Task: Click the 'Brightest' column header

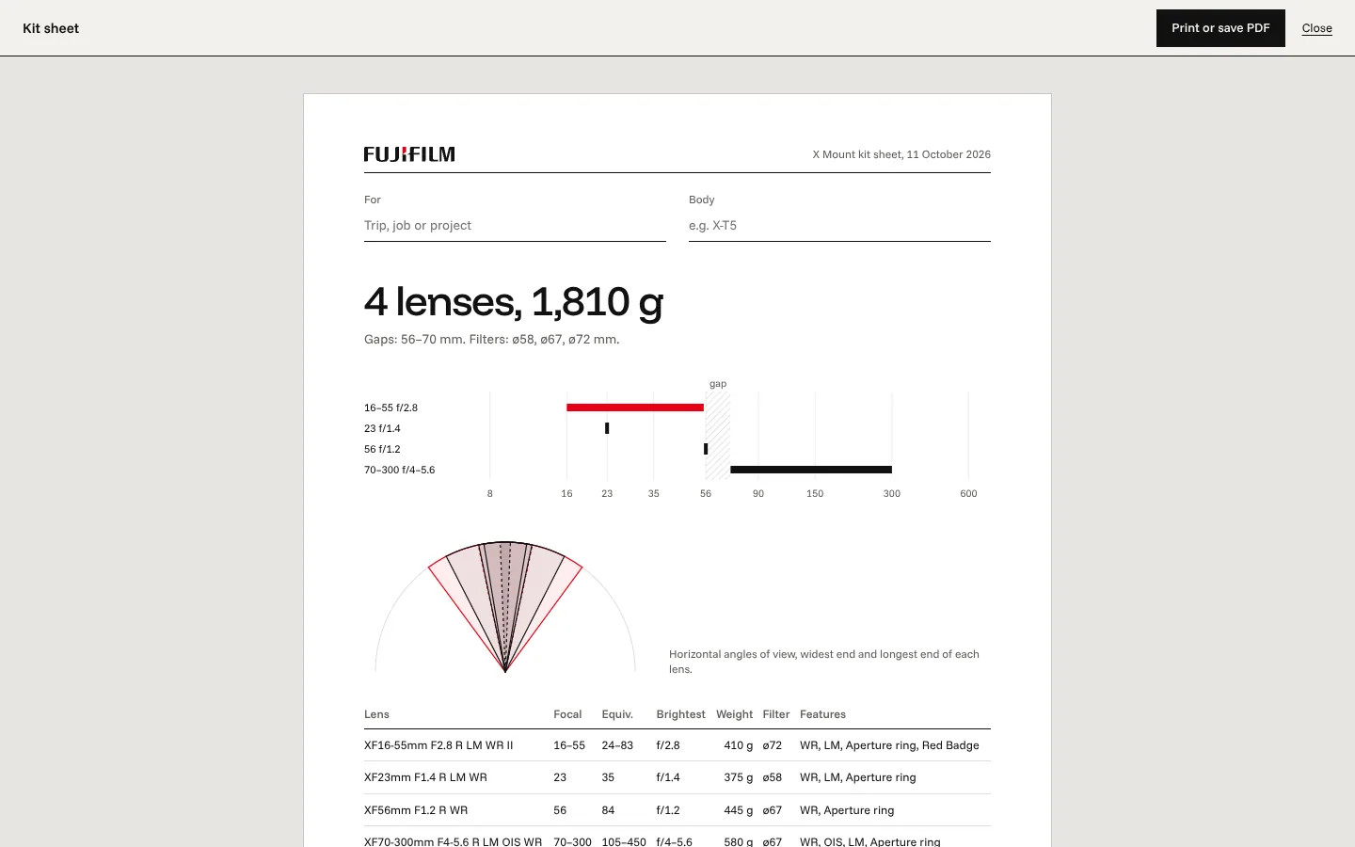Action: coord(680,714)
